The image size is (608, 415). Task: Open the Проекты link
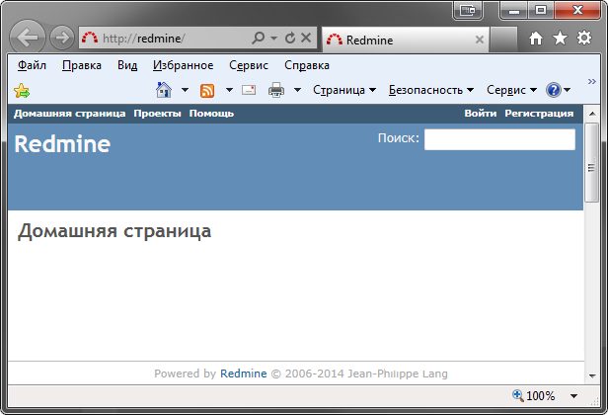(x=158, y=114)
